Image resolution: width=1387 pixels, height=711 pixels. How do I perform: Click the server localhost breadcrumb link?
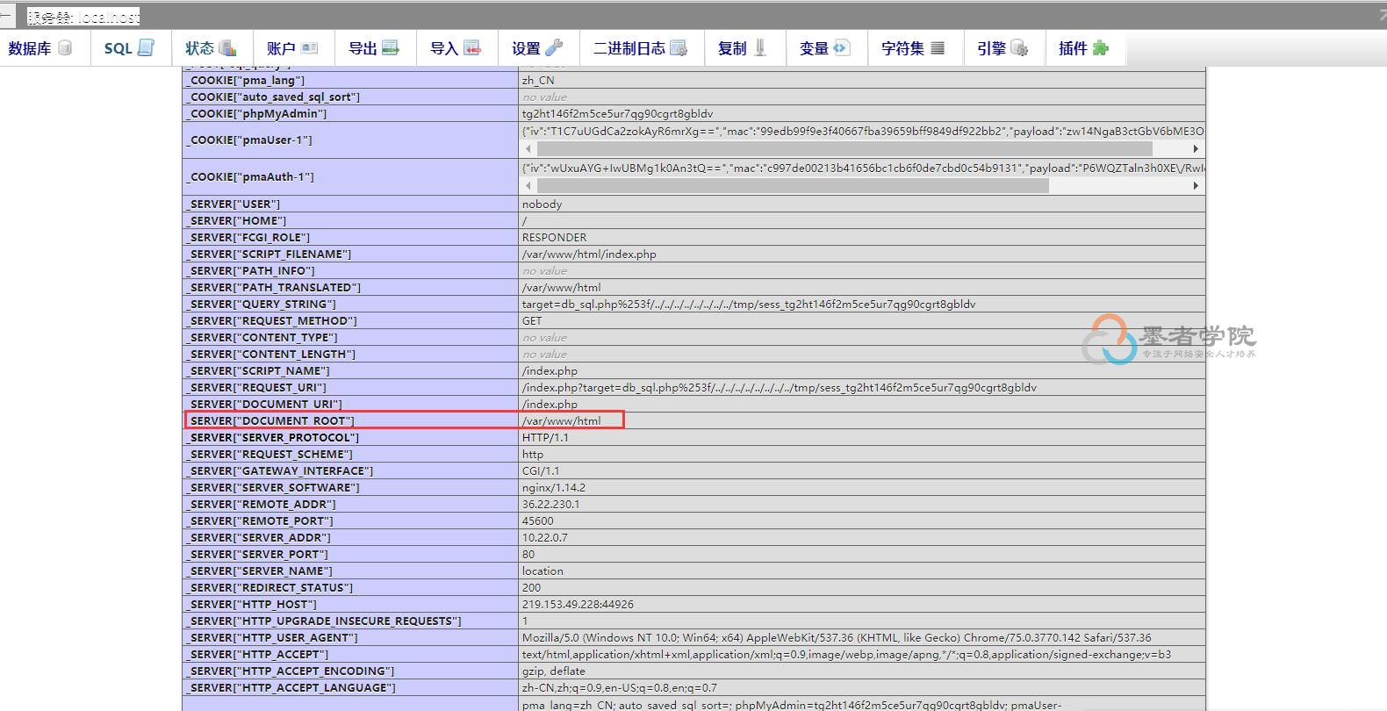coord(83,17)
